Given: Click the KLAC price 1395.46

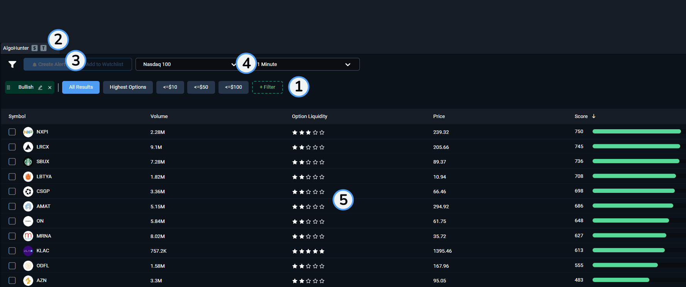Looking at the screenshot, I should (x=442, y=251).
